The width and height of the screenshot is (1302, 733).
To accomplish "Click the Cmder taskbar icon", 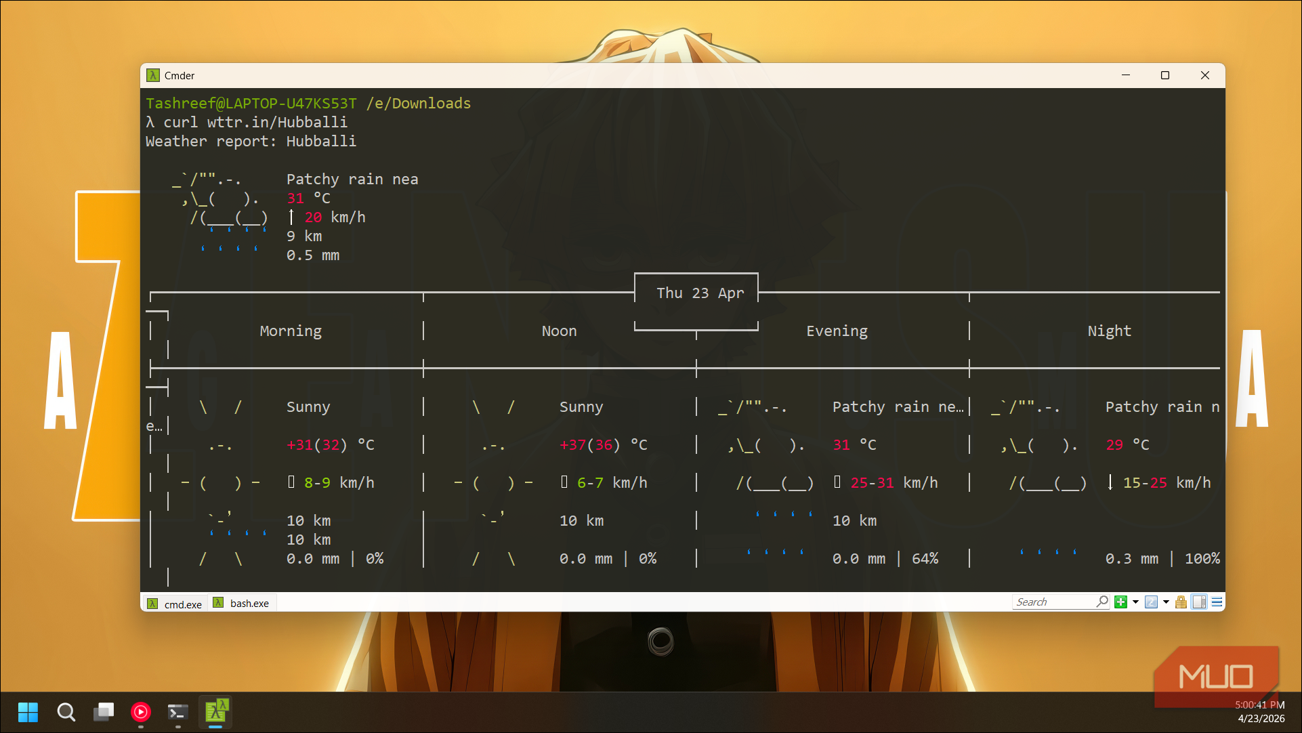I will [x=215, y=712].
